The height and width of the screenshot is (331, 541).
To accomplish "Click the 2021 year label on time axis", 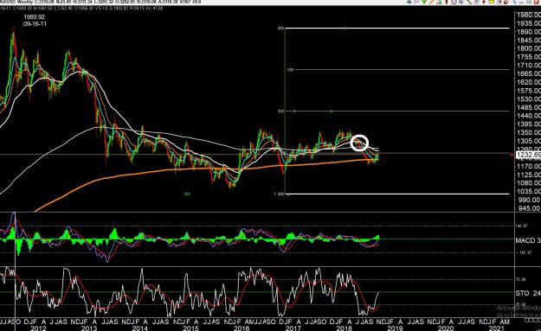I will pyautogui.click(x=497, y=328).
